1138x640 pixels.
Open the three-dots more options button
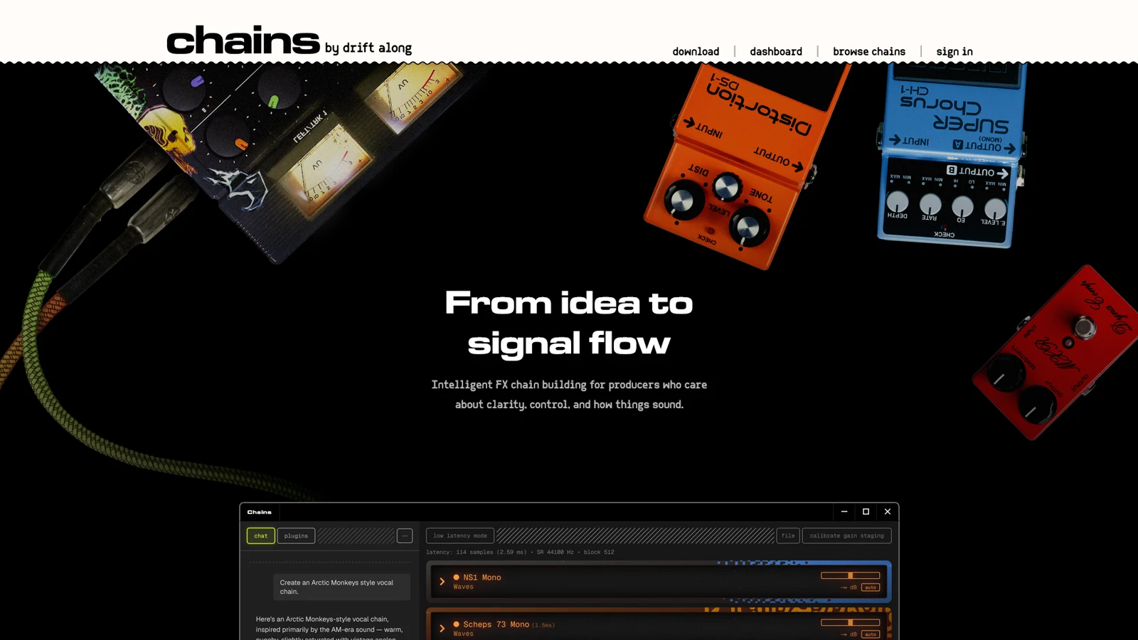(405, 535)
